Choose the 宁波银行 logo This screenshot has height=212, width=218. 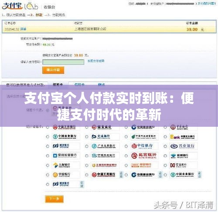point(66,174)
